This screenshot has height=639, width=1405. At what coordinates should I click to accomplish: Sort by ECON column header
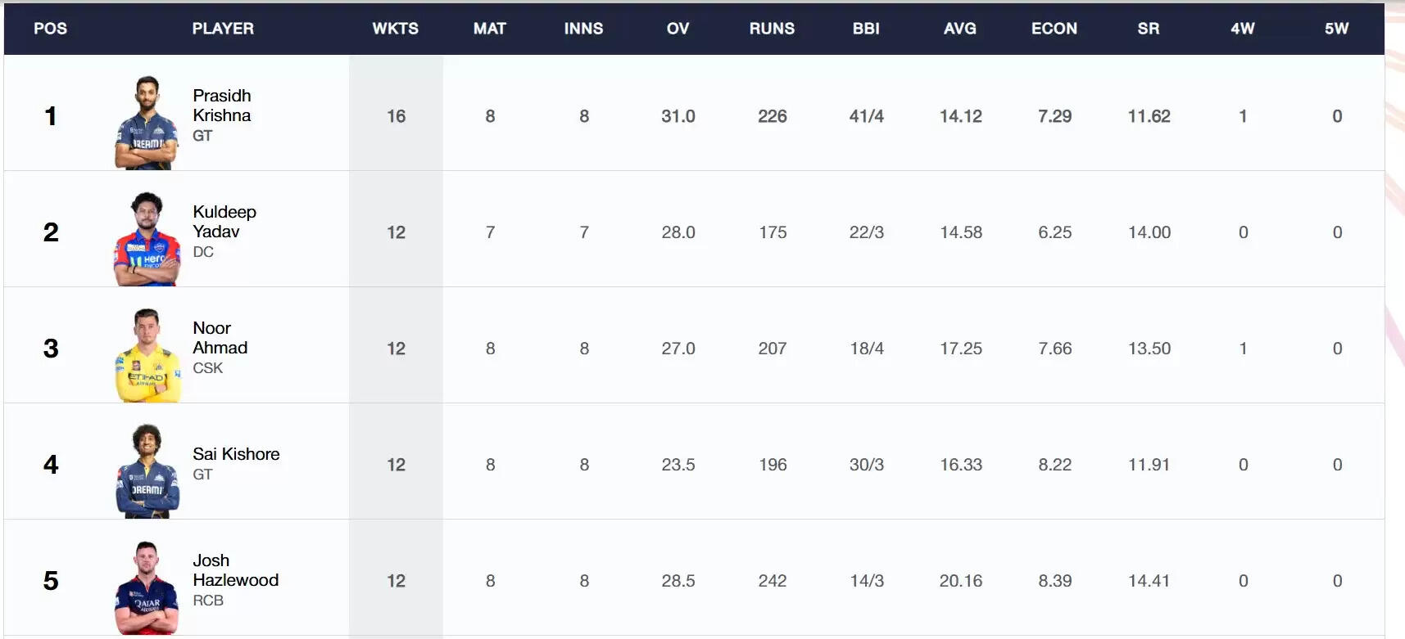(x=1054, y=29)
